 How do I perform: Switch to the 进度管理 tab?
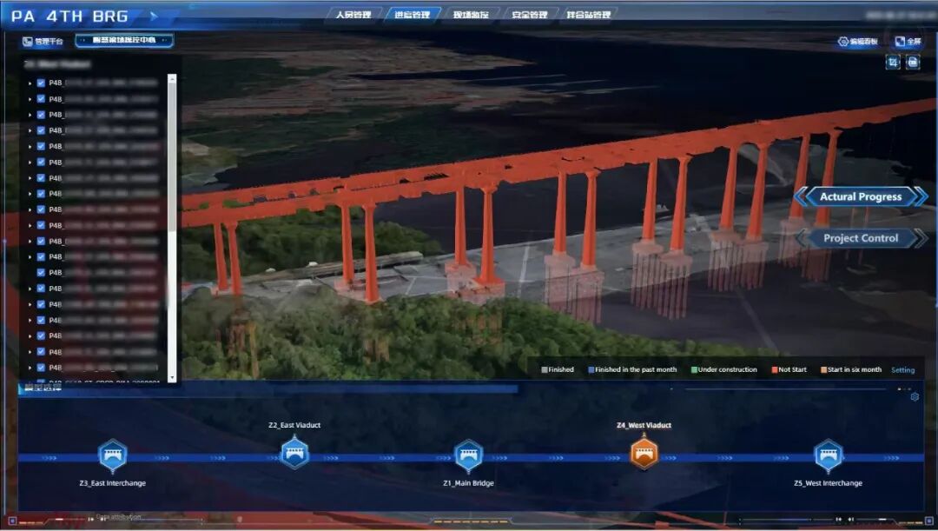(x=413, y=15)
